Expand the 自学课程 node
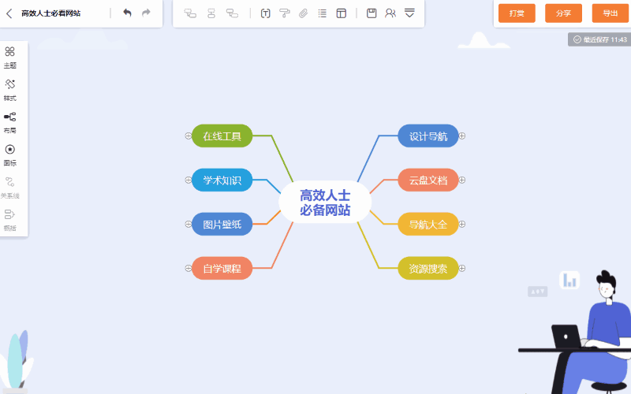Screen dimensions: 631x394 tap(188, 268)
